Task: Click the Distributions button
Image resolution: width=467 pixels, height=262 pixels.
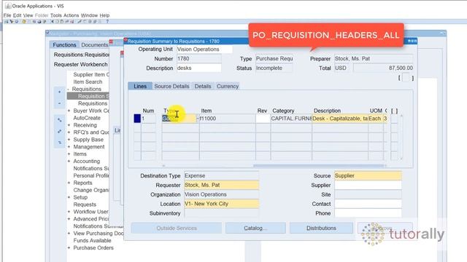Action: pyautogui.click(x=321, y=228)
